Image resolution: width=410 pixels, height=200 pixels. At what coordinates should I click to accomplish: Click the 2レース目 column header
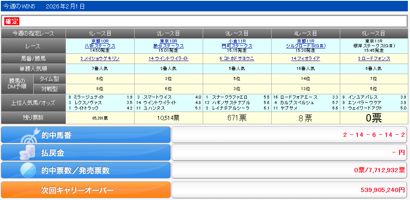168,34
